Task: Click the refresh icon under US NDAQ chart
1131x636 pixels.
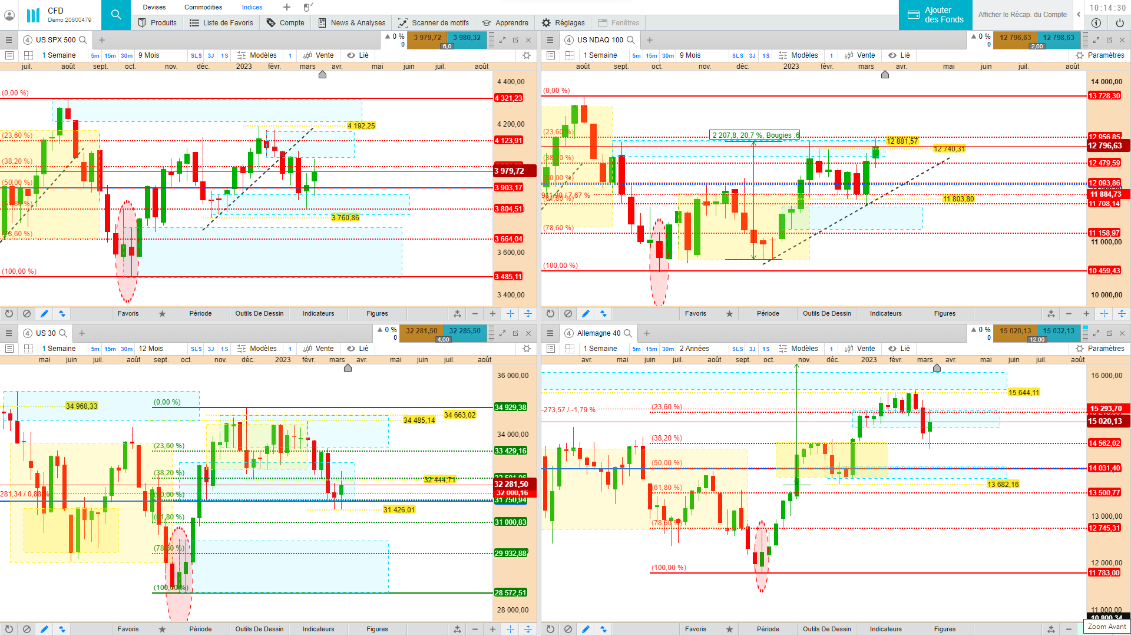Action: click(x=550, y=313)
